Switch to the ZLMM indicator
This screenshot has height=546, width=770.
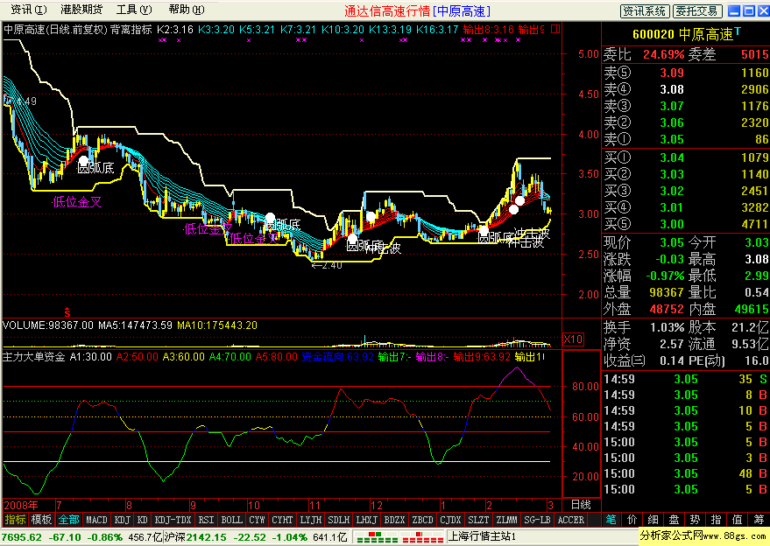coord(507,520)
